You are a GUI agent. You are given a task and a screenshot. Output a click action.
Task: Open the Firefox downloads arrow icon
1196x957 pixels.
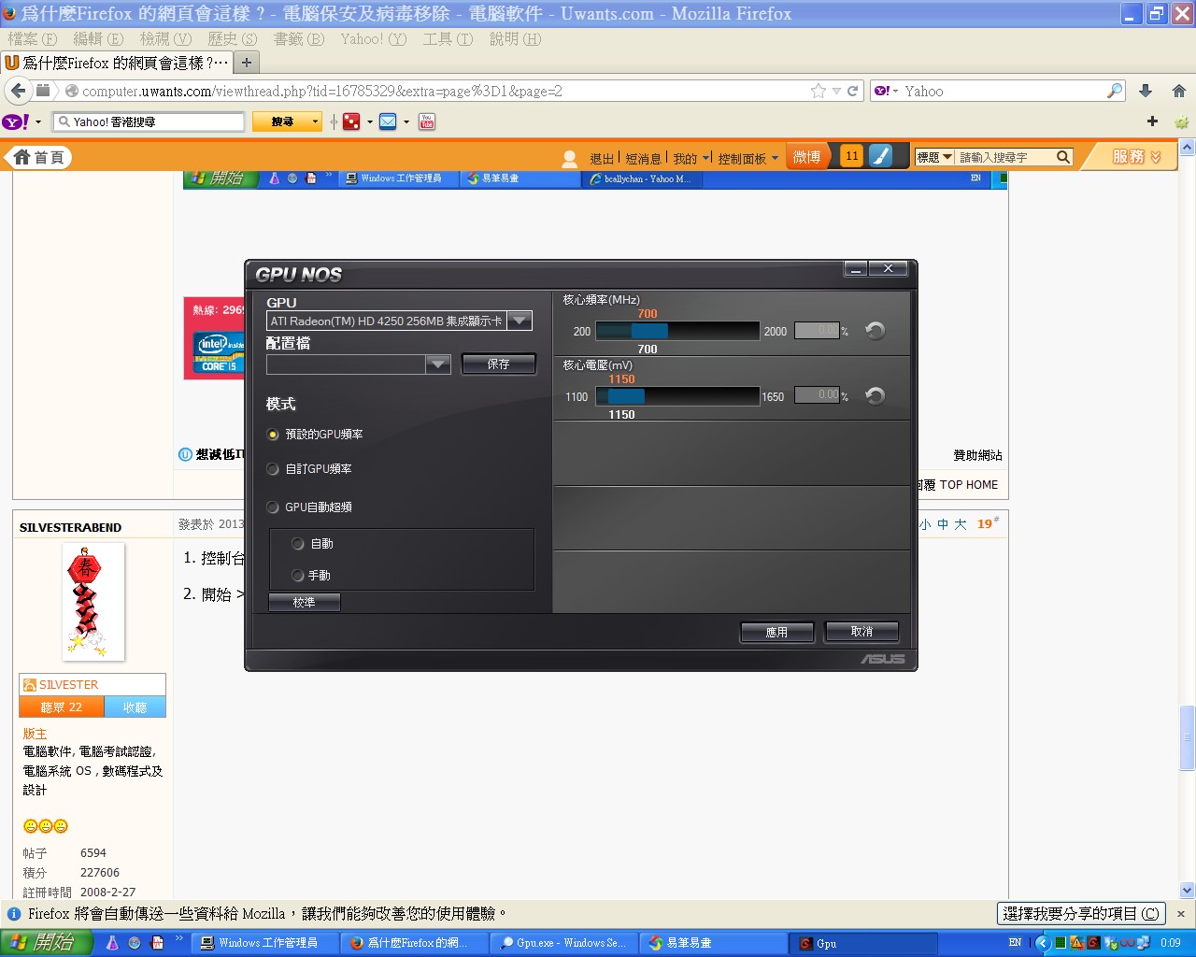pyautogui.click(x=1146, y=91)
